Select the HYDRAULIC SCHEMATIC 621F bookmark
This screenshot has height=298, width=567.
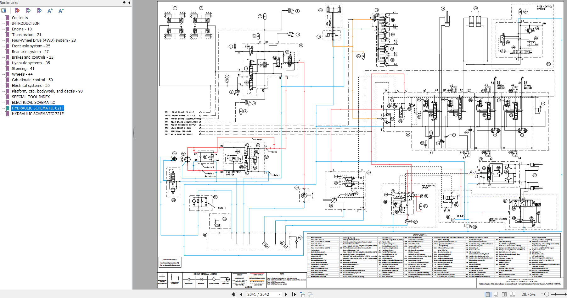point(38,108)
